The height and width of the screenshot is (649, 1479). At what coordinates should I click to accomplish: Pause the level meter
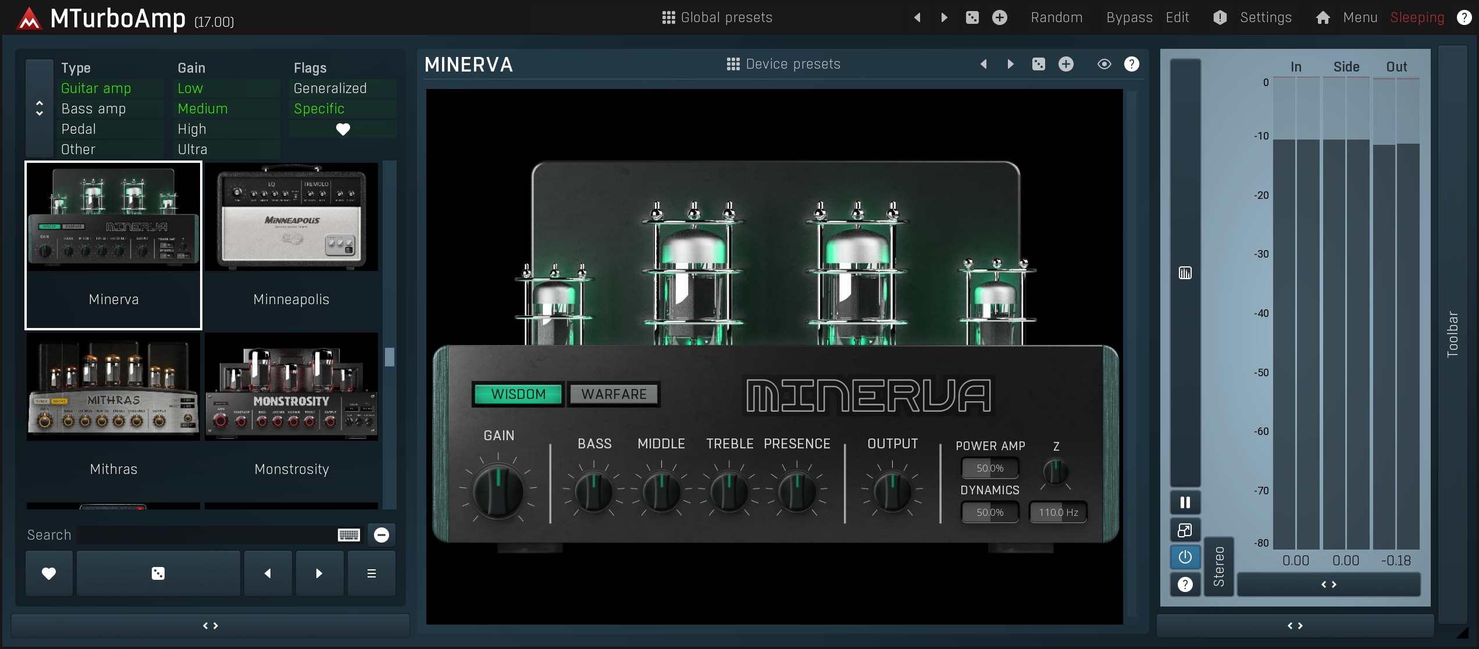(1185, 502)
